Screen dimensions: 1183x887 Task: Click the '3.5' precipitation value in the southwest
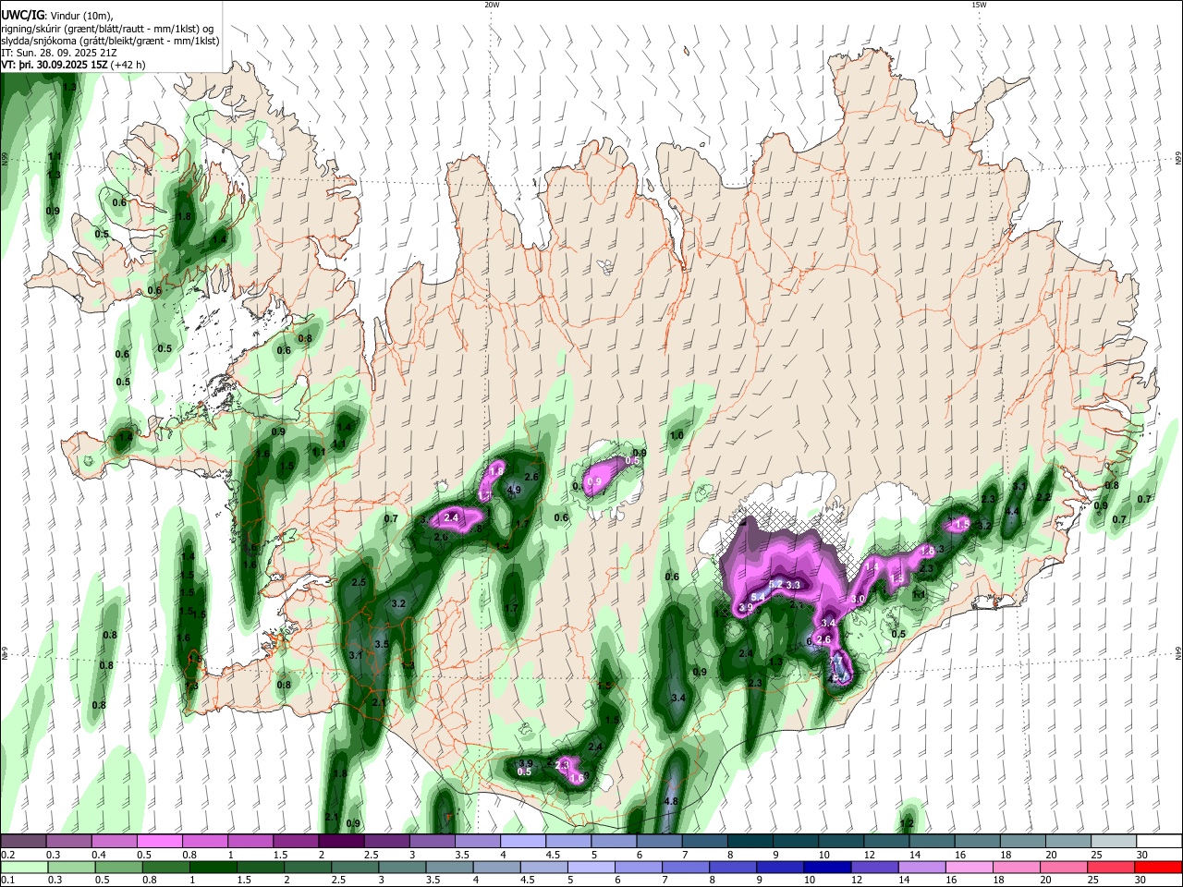[382, 644]
